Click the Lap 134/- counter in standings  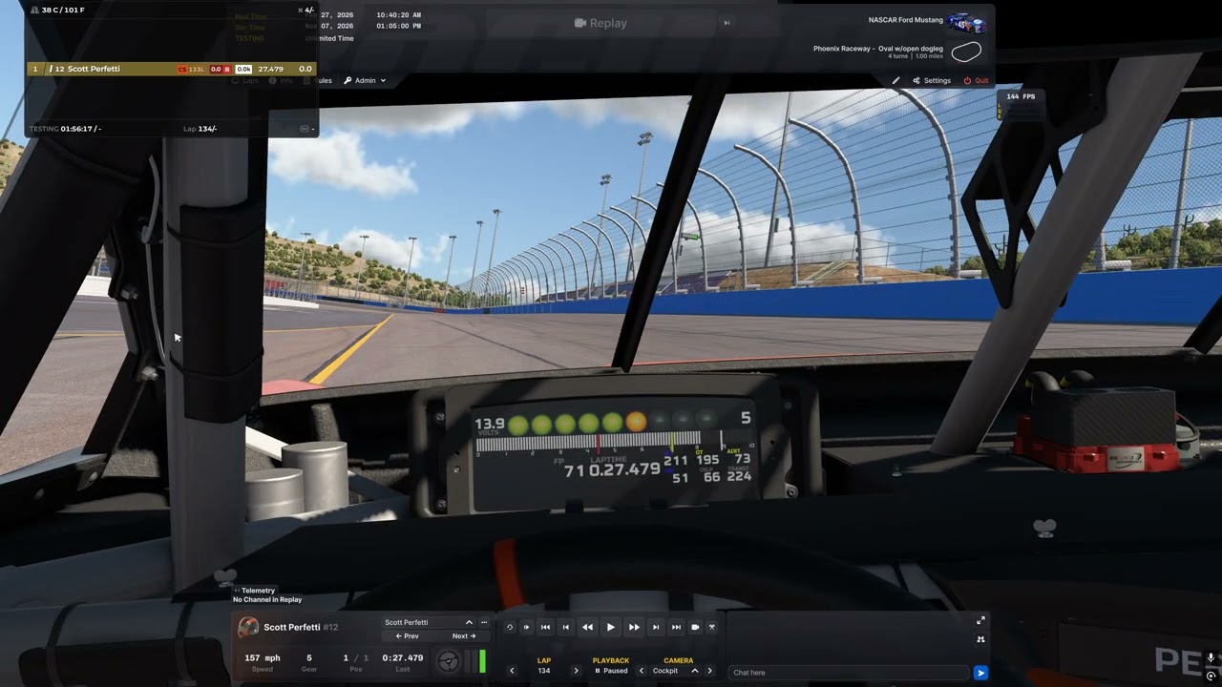200,129
